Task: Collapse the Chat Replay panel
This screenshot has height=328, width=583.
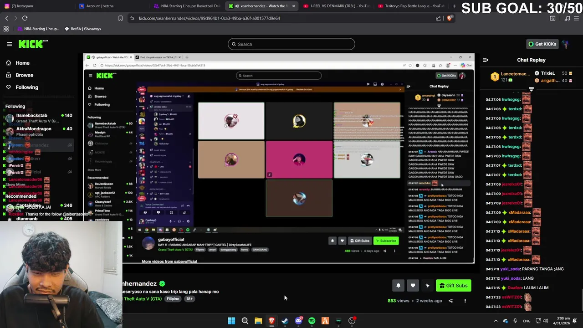Action: point(486,60)
